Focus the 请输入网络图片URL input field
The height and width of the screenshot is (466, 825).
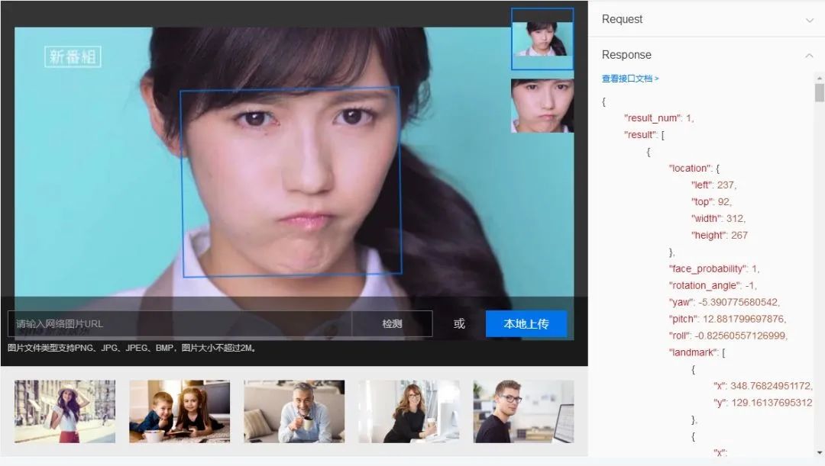click(x=180, y=323)
